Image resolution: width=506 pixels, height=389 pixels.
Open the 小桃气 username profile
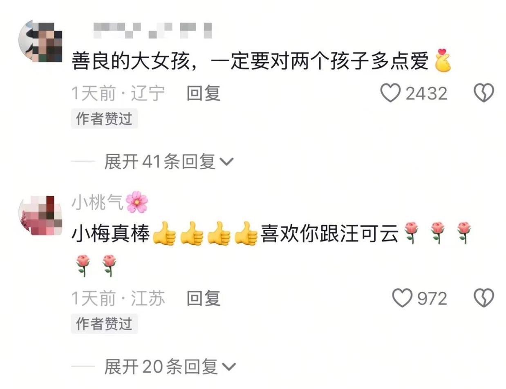[98, 203]
